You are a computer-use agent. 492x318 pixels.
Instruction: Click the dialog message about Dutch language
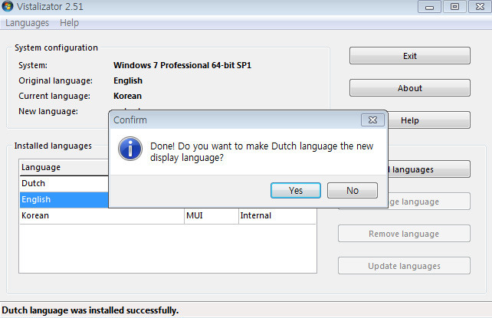coord(261,152)
